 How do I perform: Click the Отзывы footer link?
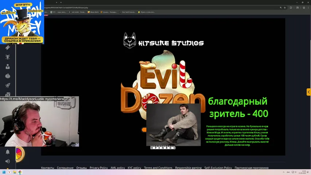(x=81, y=168)
